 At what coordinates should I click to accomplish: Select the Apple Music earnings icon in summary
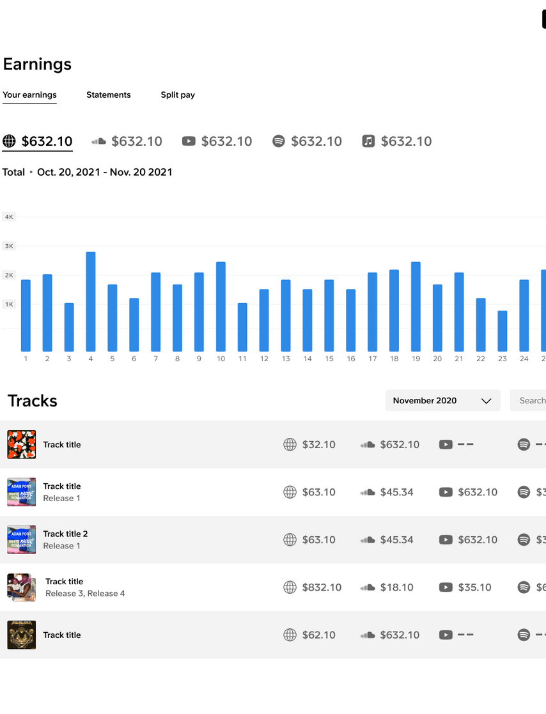click(x=368, y=141)
